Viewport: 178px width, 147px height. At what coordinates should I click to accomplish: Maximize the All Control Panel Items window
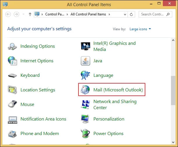pyautogui.click(x=159, y=3)
